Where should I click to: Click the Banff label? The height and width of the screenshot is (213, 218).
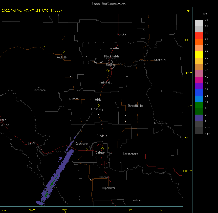click(x=31, y=143)
